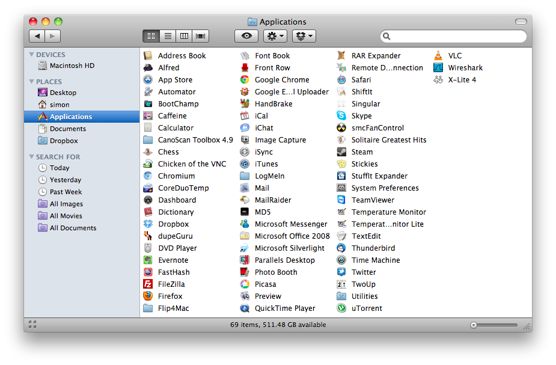The height and width of the screenshot is (365, 556).
Task: Select the Parallels Desktop icon
Action: (245, 260)
